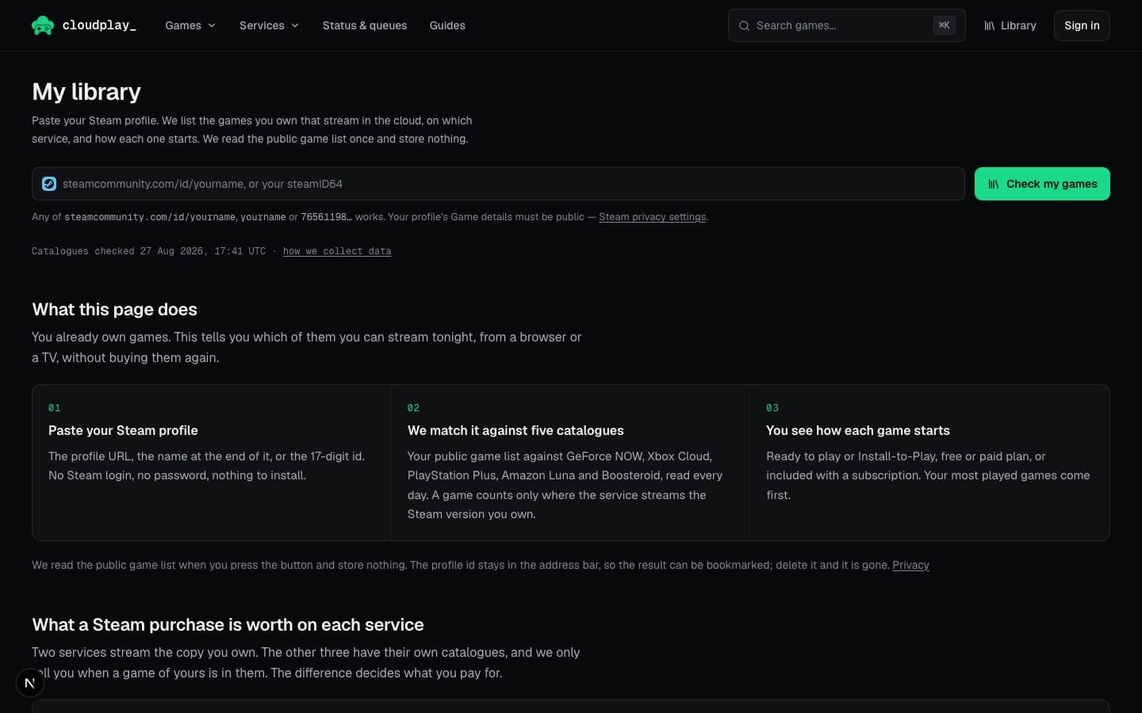Click the Catalogues checked 27 Aug 2026 text
The height and width of the screenshot is (713, 1142).
(x=148, y=251)
